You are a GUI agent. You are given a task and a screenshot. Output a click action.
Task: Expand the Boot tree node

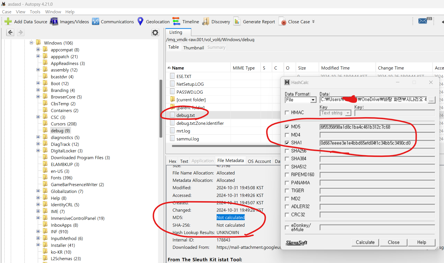pyautogui.click(x=38, y=83)
